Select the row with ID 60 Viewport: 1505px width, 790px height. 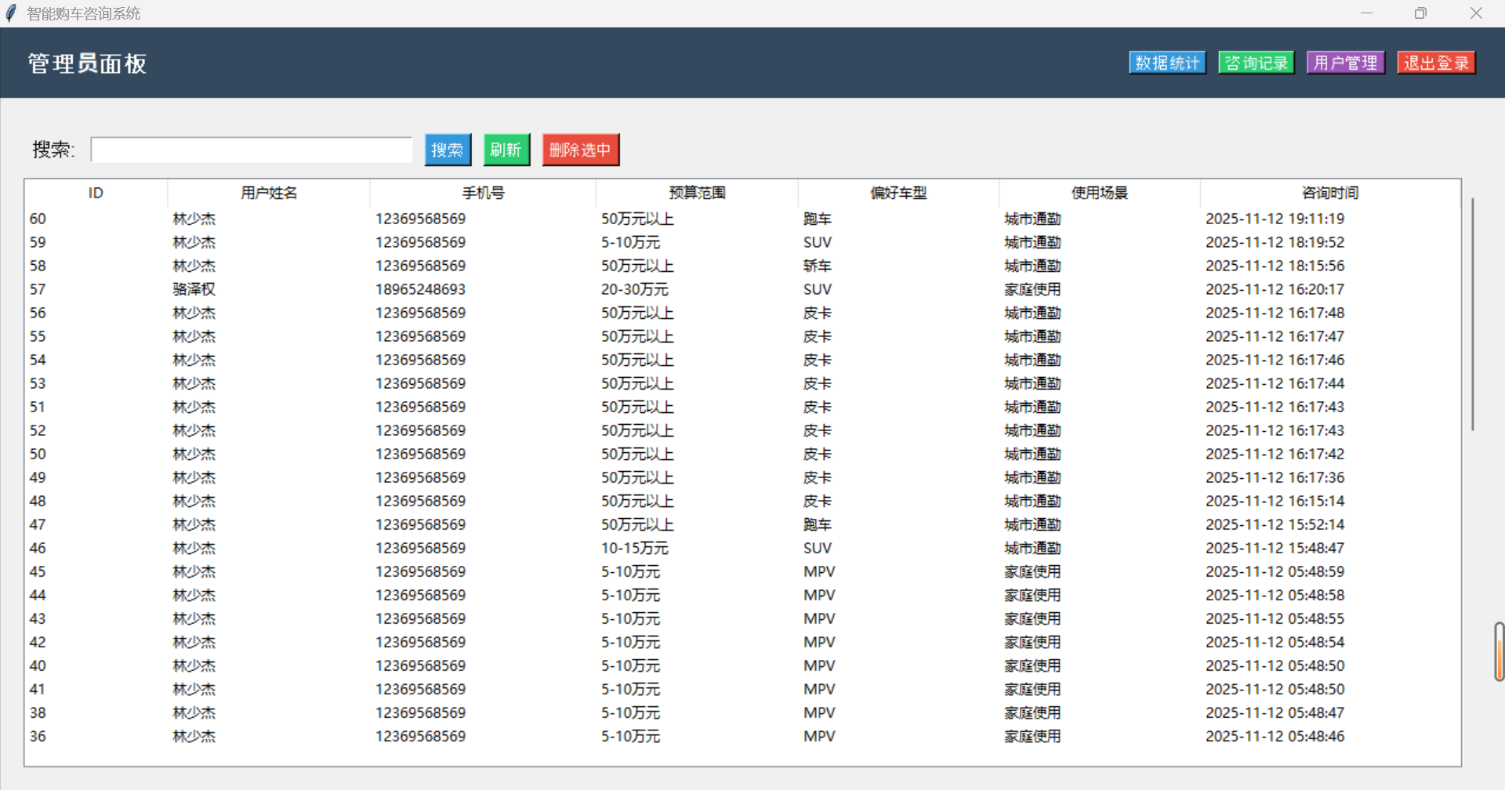point(742,219)
